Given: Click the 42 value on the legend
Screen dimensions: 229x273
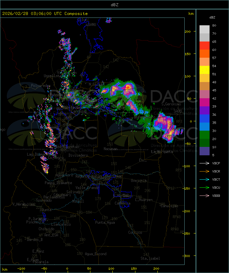Looking at the screenshot, I should (x=214, y=98).
